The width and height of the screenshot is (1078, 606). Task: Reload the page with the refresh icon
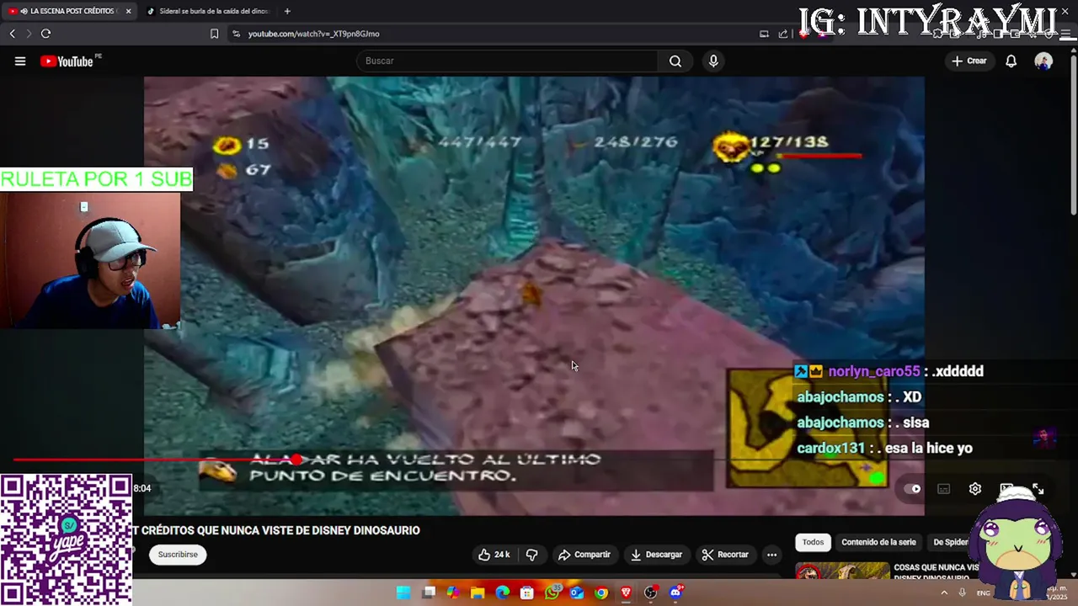click(x=45, y=34)
